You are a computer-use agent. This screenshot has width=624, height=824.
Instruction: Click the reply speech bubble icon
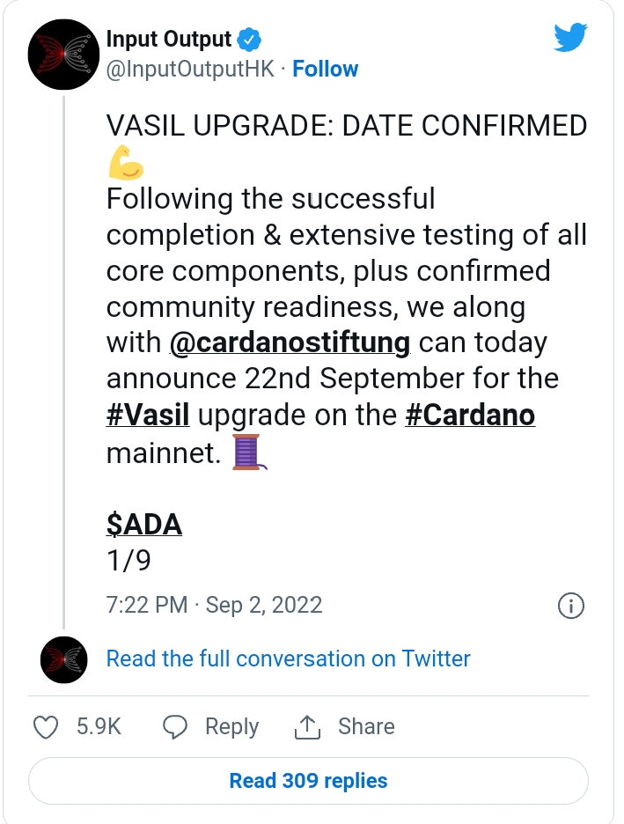point(175,727)
